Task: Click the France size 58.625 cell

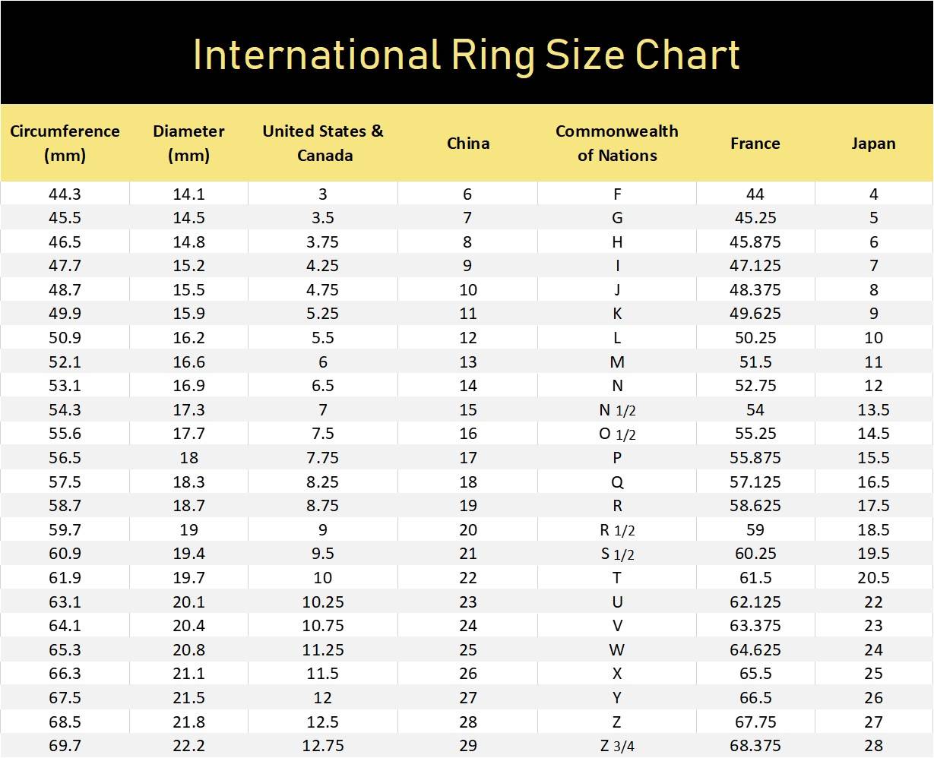Action: pyautogui.click(x=755, y=506)
